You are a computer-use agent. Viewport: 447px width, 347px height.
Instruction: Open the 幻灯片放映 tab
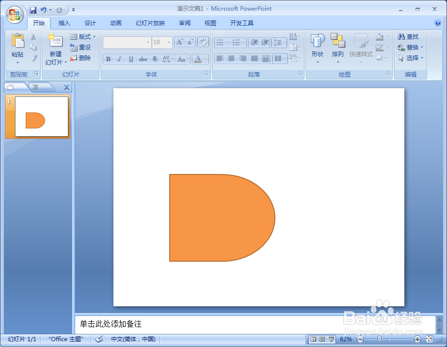point(150,23)
